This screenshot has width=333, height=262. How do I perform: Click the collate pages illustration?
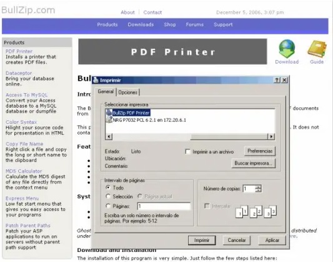256,211
